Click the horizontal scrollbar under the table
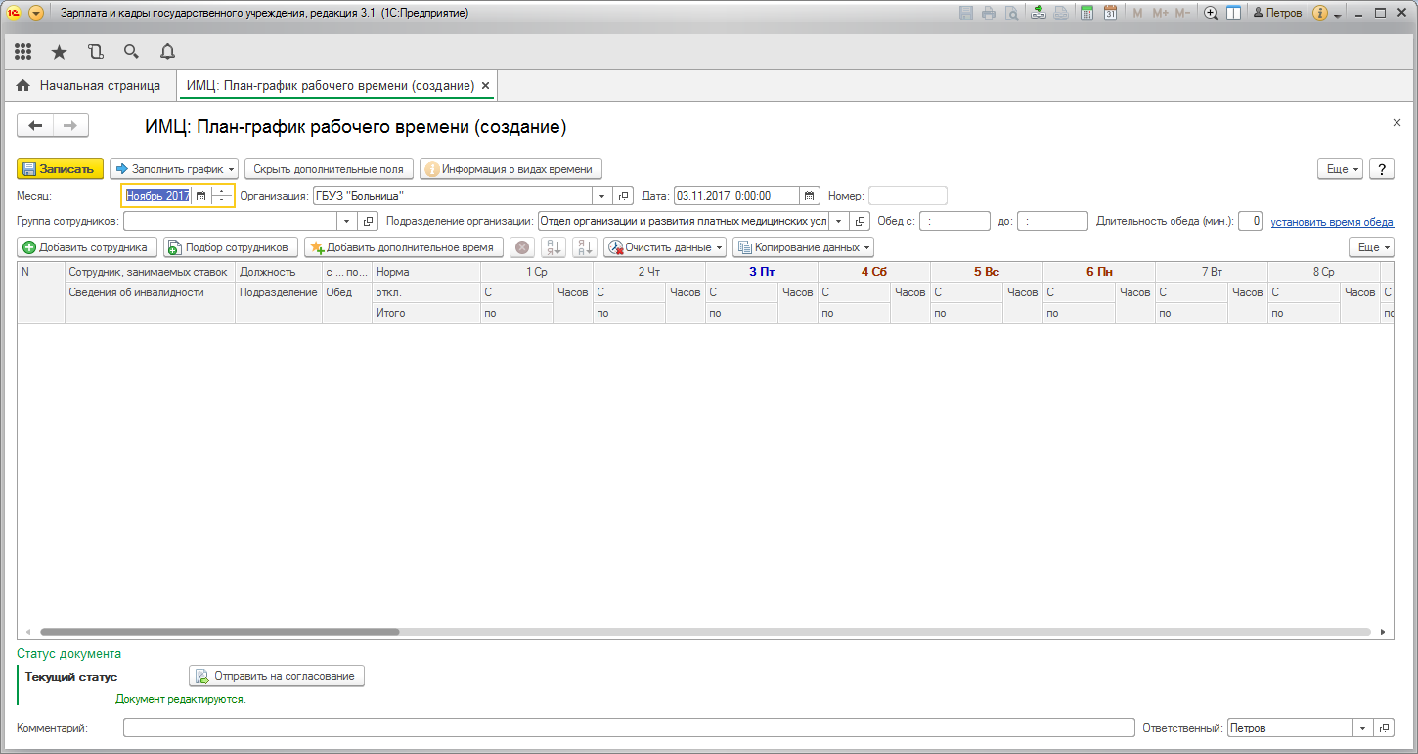The image size is (1418, 754). coord(219,632)
